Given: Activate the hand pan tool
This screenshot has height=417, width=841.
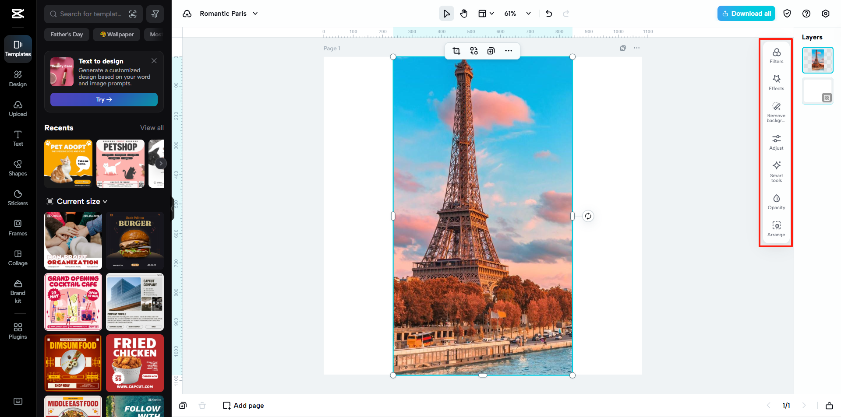Looking at the screenshot, I should coord(464,14).
